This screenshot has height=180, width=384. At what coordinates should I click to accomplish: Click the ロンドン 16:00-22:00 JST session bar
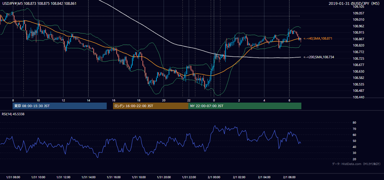[x=151, y=106]
